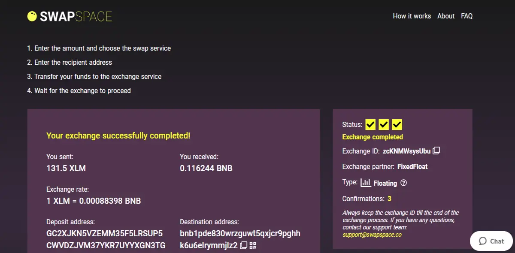This screenshot has height=253, width=515.
Task: Click step 2 'Enter the recipient address' instruction
Action: pos(70,62)
